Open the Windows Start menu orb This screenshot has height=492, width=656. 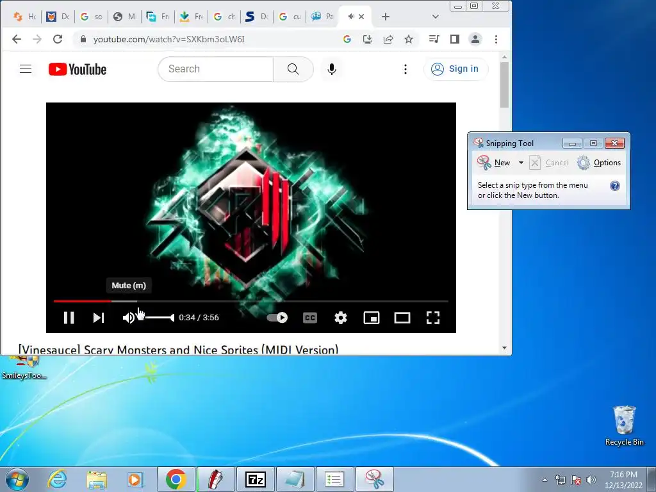click(17, 479)
